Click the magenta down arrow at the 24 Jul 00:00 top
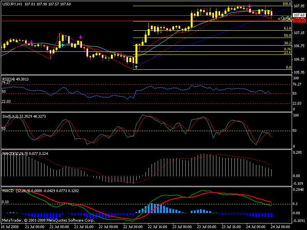The height and width of the screenshot is (230, 307). [249, 6]
